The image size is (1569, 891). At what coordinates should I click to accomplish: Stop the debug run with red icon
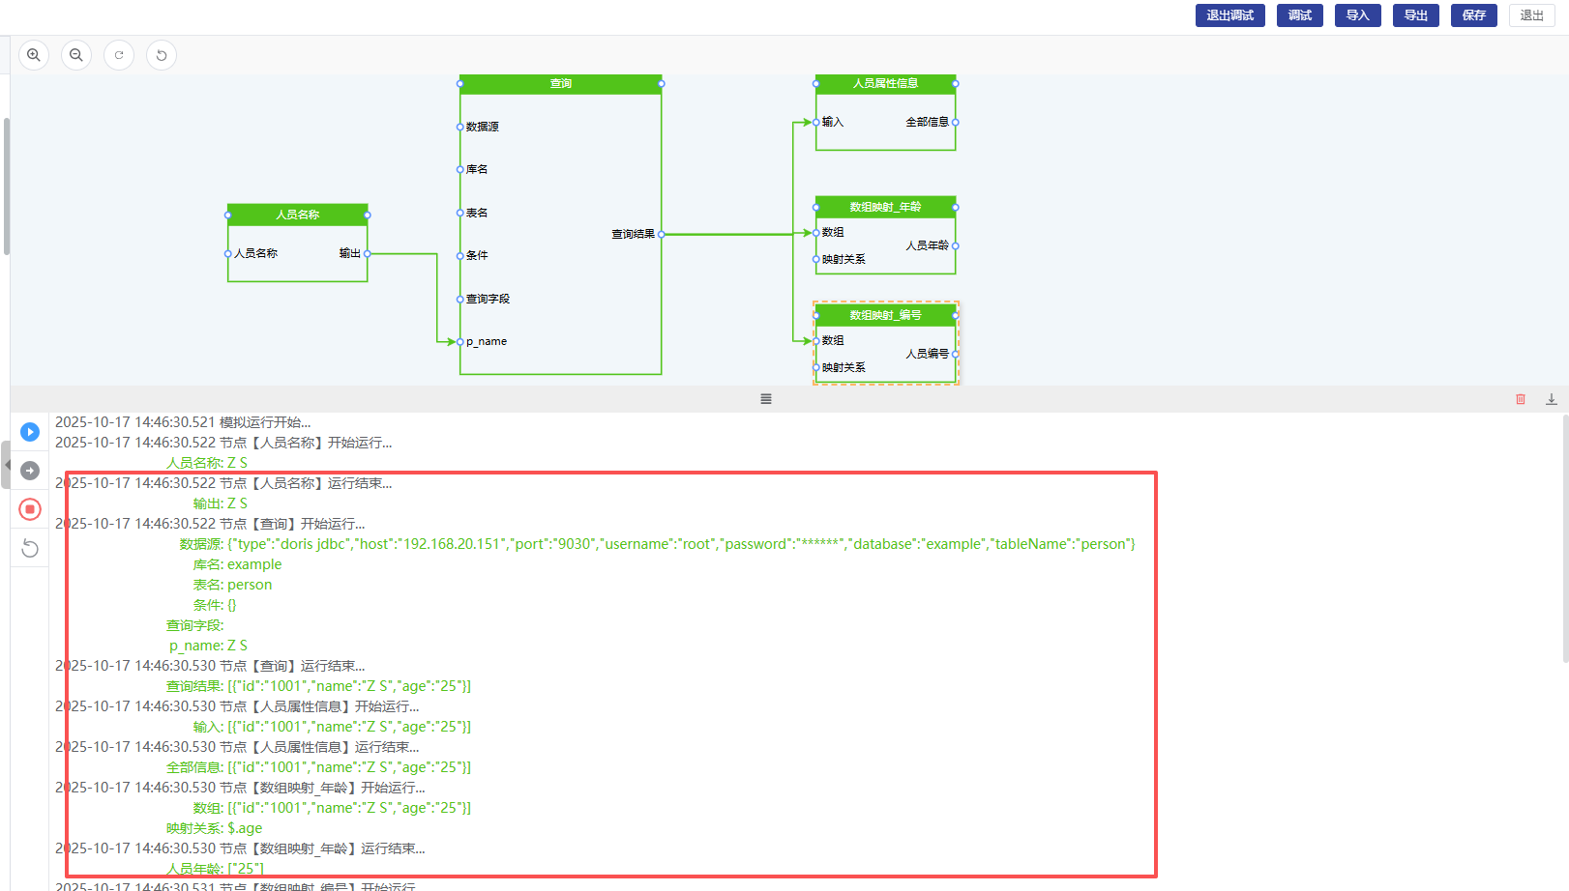(x=30, y=509)
